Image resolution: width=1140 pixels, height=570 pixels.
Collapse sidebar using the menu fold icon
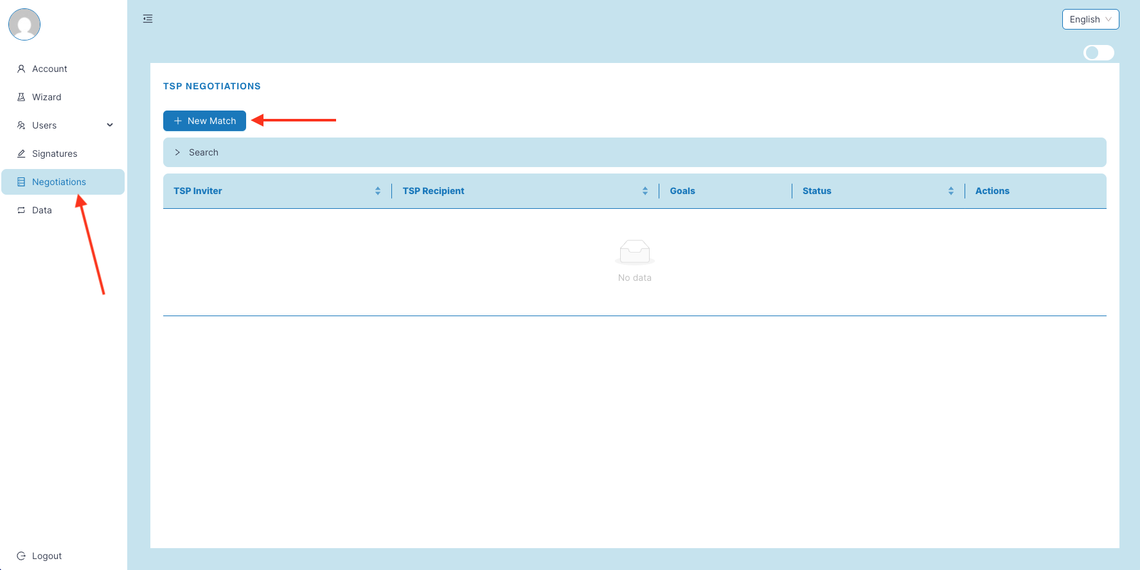coord(148,19)
